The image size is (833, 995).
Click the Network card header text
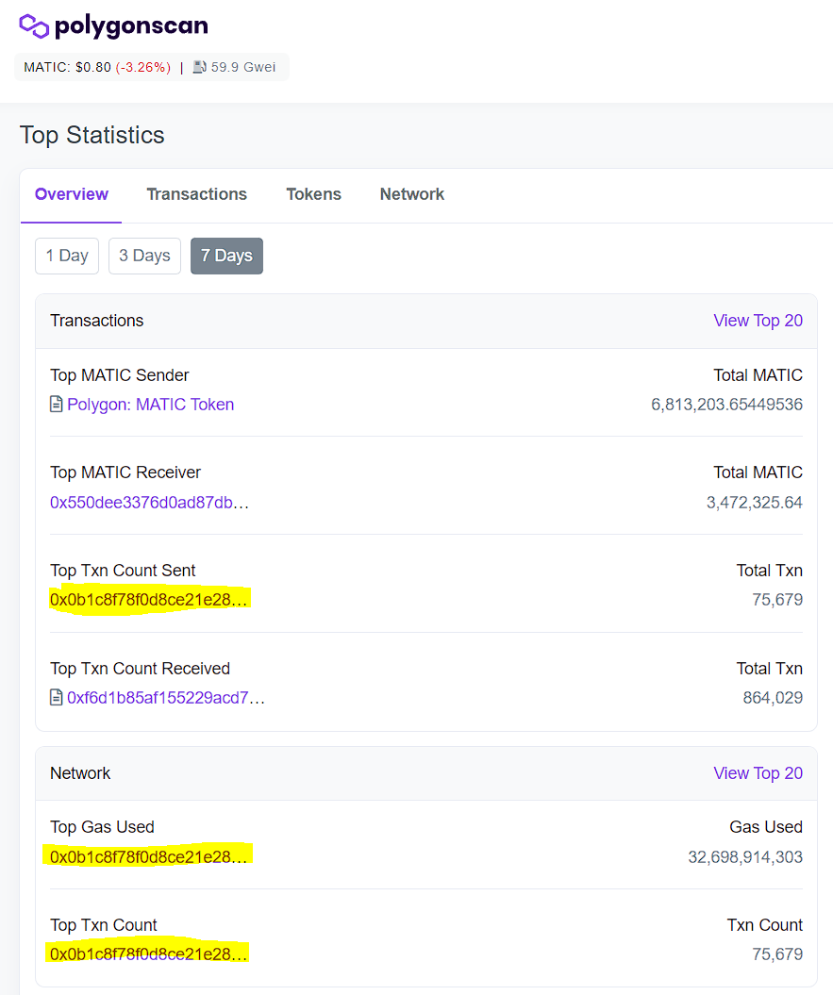[80, 773]
